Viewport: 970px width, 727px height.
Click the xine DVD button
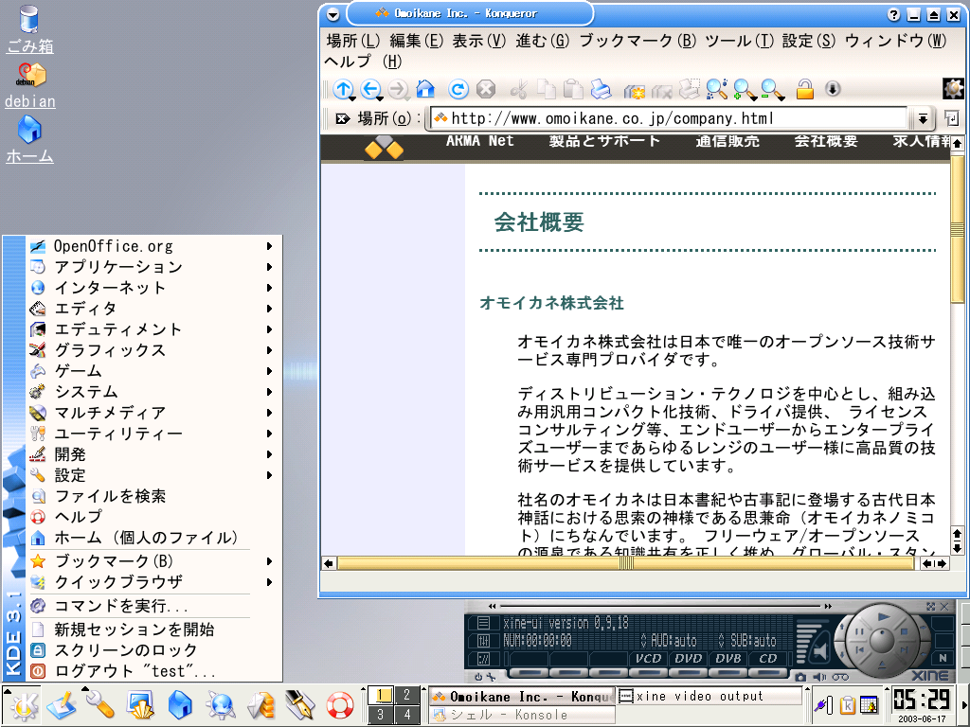coord(688,659)
